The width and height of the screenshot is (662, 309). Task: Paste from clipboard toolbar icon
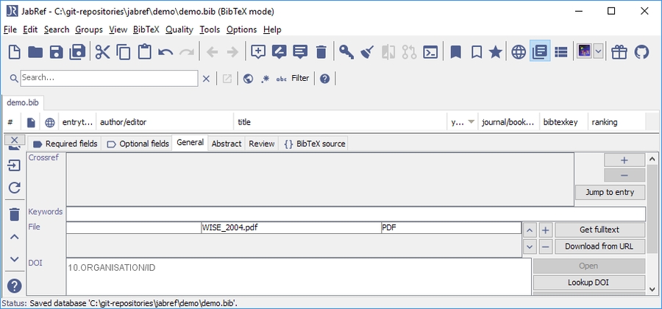point(144,52)
